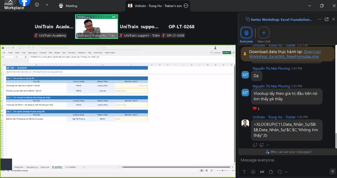
Task: Select the UniTrain Academy participant tile
Action: coord(54,27)
